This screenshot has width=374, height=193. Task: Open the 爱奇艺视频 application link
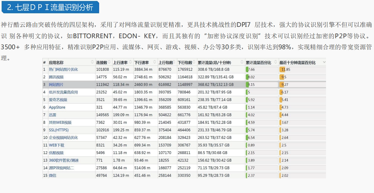point(58,100)
